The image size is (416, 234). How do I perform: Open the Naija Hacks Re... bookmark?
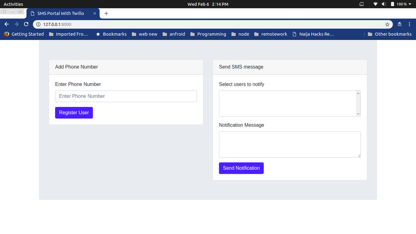313,34
